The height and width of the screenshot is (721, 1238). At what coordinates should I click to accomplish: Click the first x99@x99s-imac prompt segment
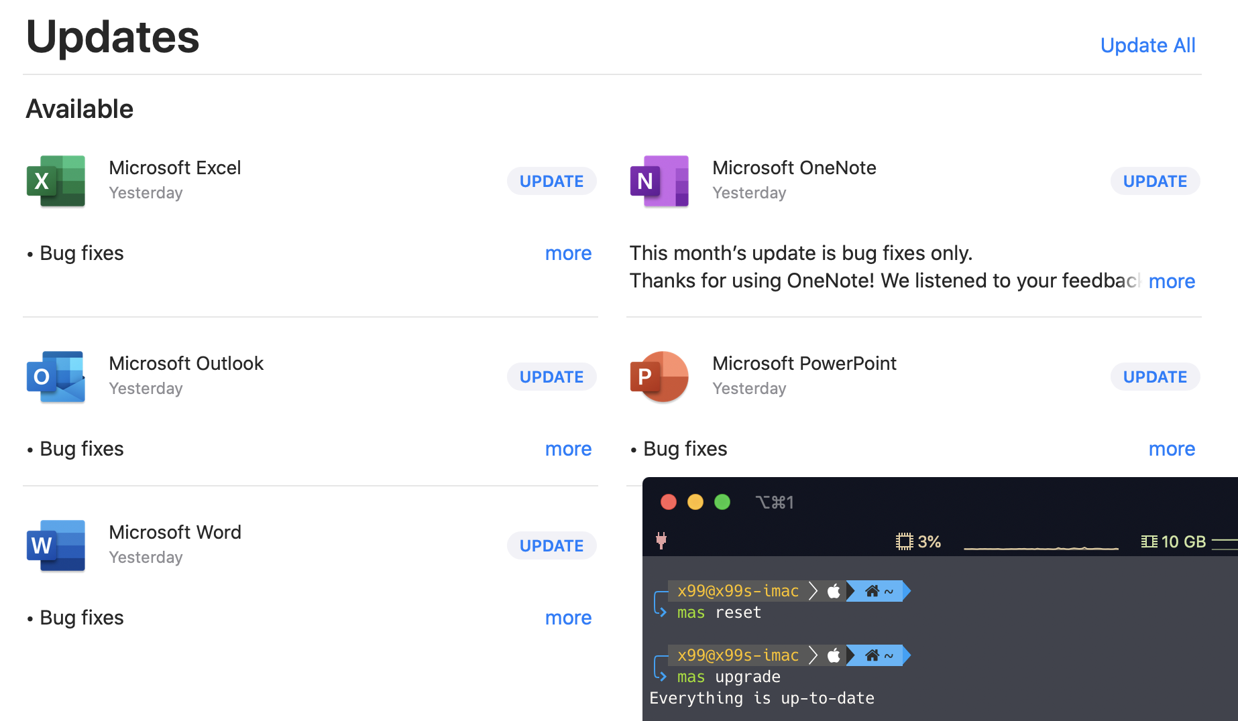(x=738, y=591)
